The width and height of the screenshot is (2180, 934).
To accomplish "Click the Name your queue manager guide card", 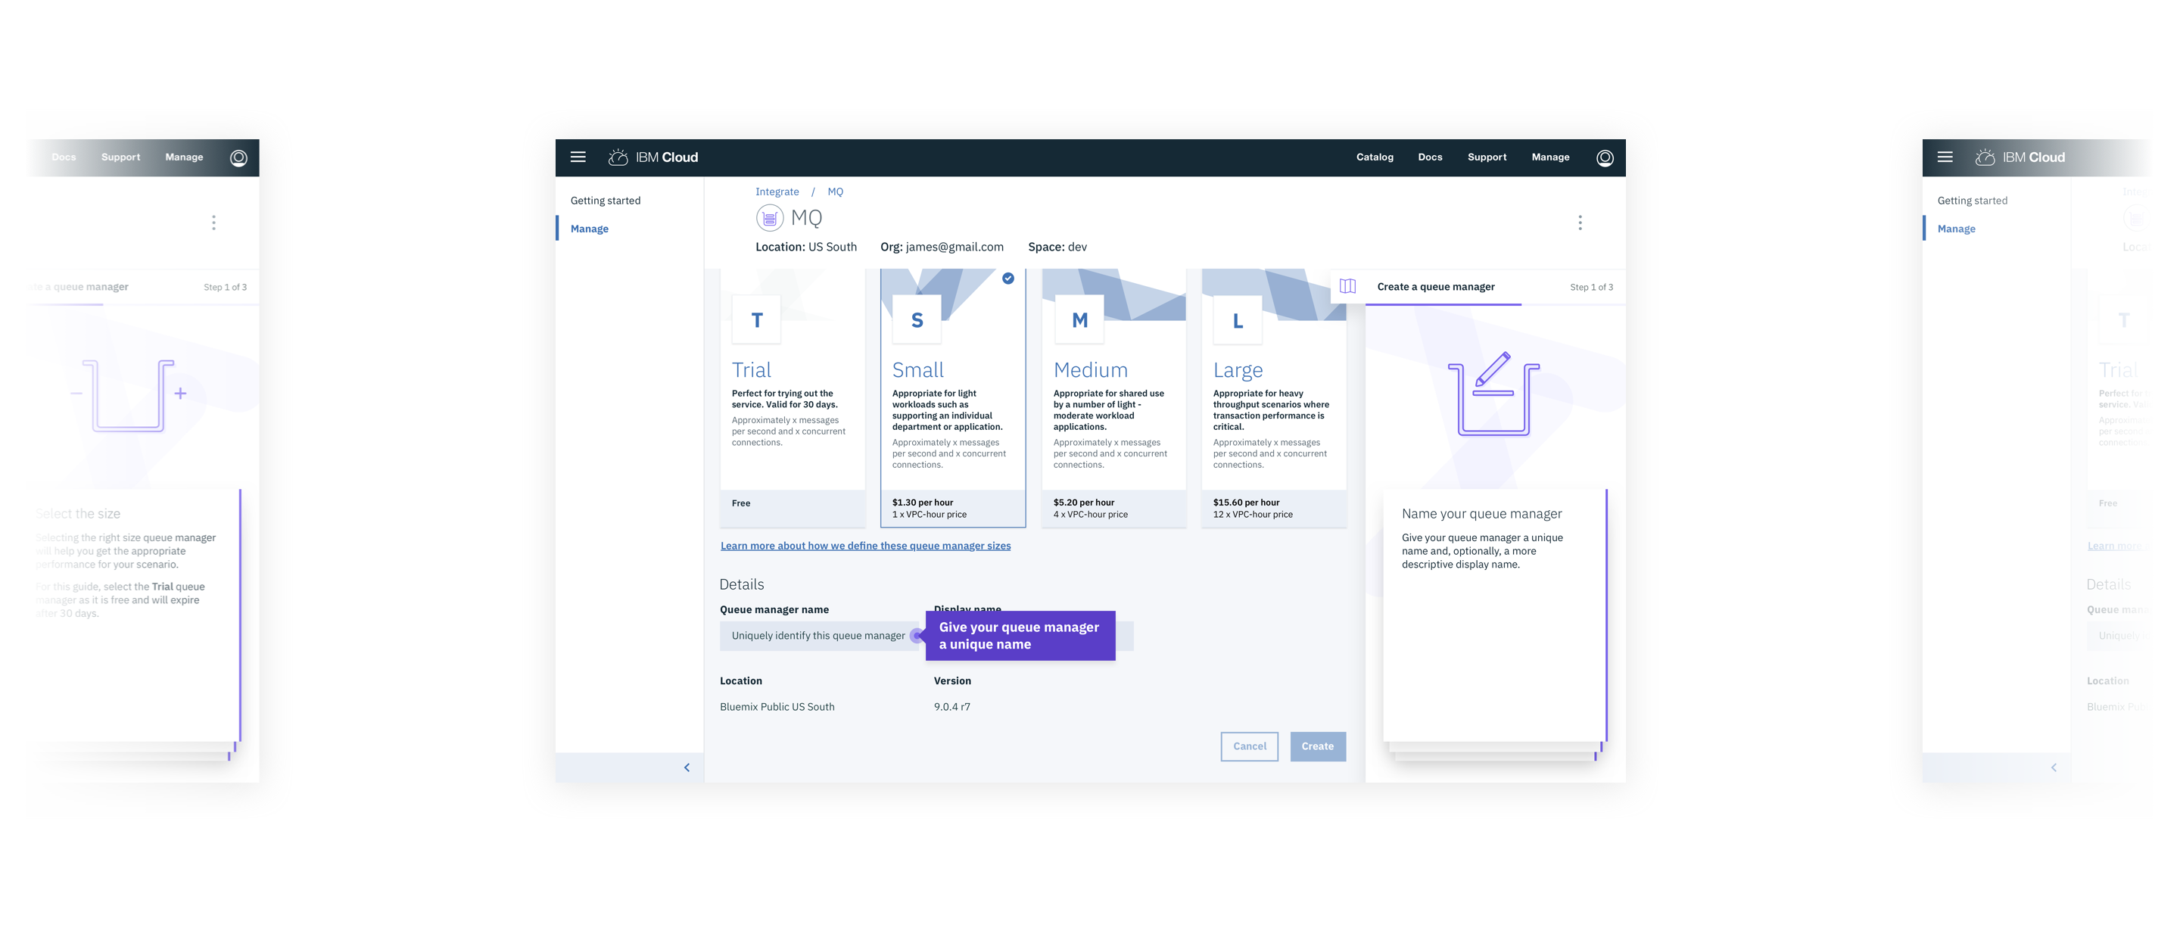I will [x=1494, y=615].
